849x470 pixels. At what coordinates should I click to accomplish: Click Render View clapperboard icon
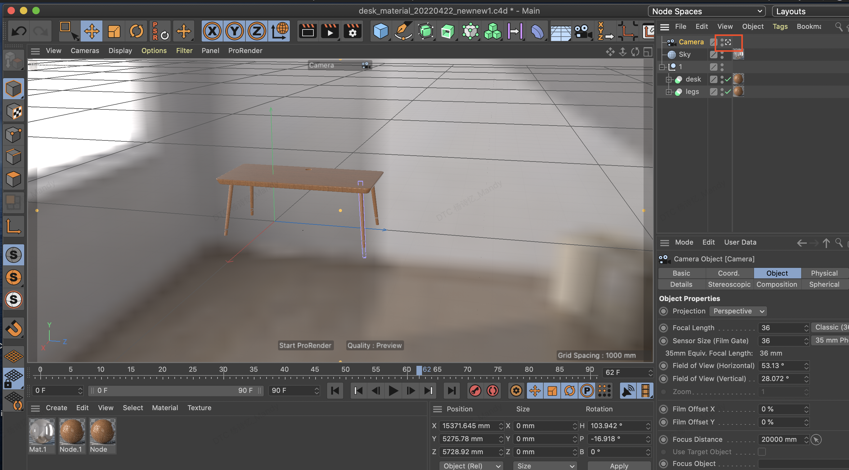[x=308, y=31]
